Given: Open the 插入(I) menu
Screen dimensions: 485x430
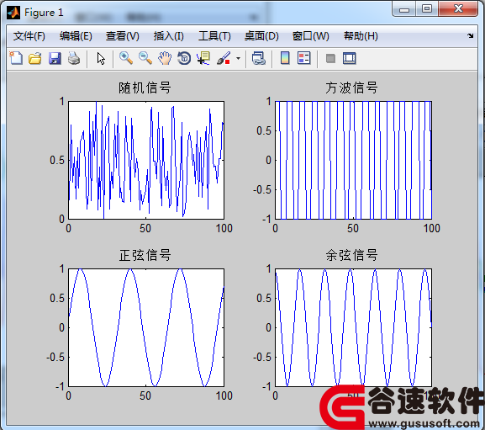Looking at the screenshot, I should [169, 36].
